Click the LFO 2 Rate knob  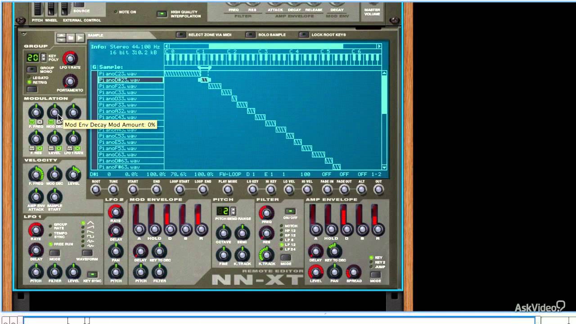[x=116, y=212]
